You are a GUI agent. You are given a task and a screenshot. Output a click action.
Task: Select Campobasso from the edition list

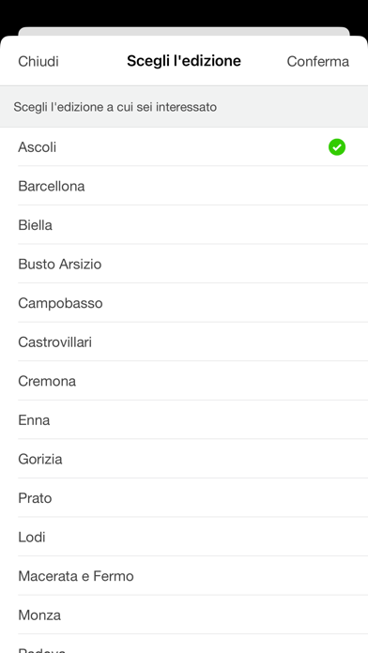[x=184, y=303]
